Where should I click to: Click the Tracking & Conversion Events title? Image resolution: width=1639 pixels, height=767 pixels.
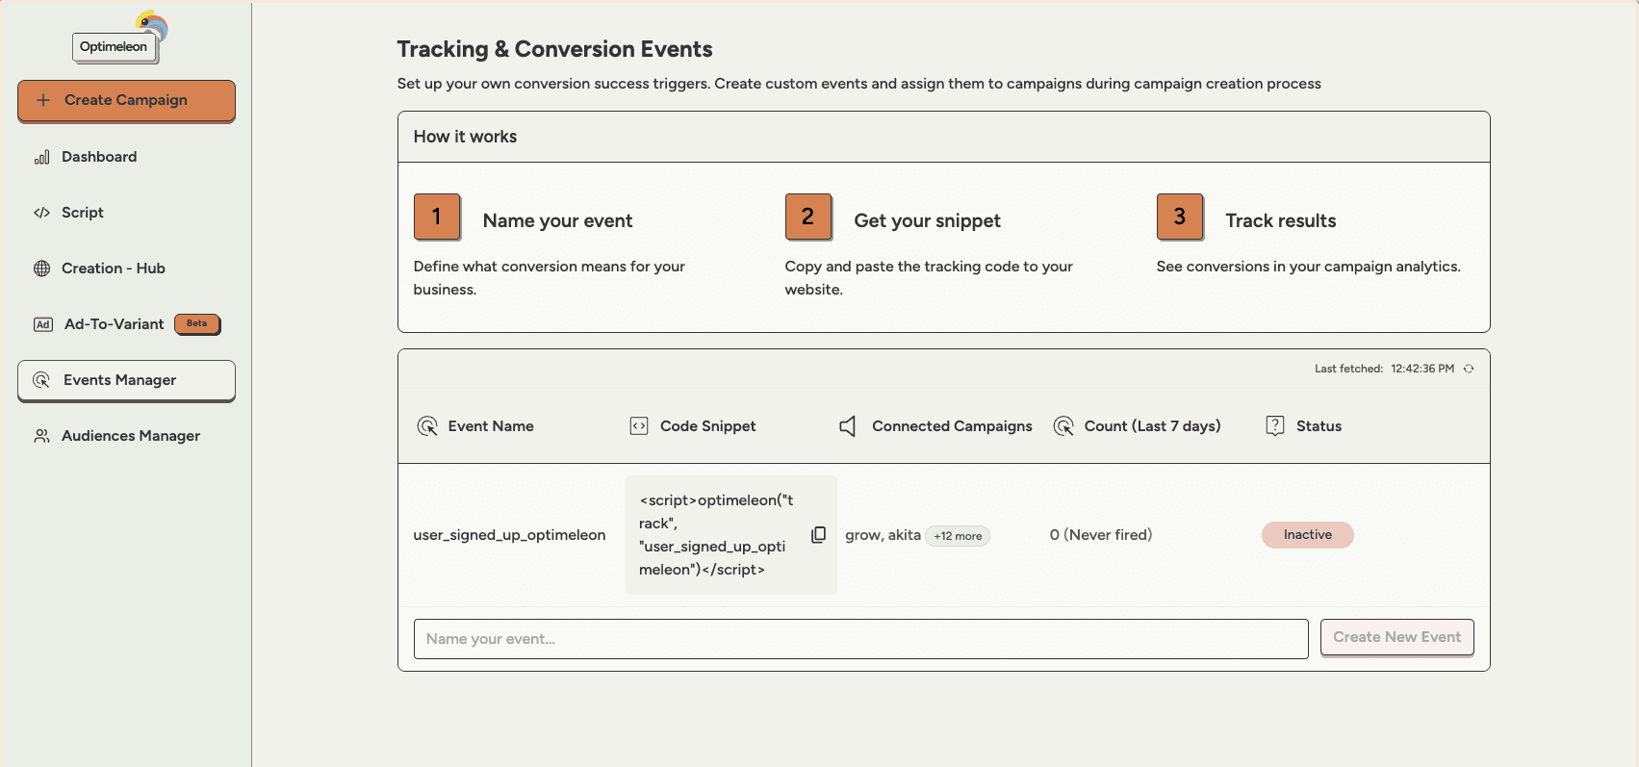(554, 49)
